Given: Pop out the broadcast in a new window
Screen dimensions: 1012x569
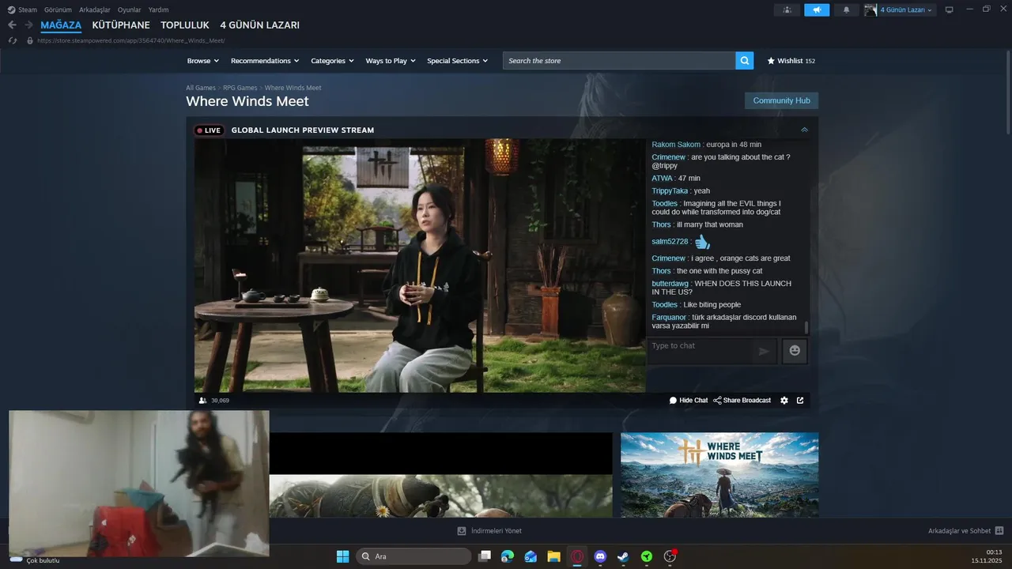Looking at the screenshot, I should (x=800, y=401).
